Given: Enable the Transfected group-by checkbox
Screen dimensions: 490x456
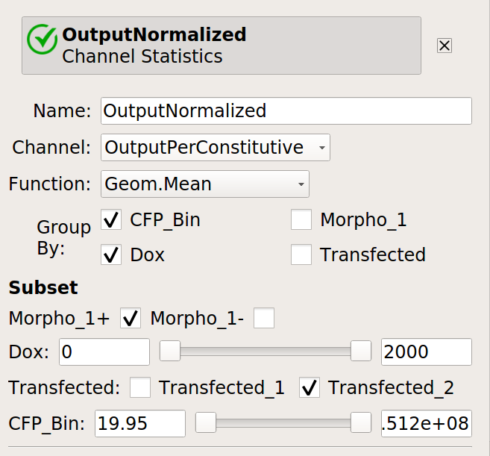Looking at the screenshot, I should [301, 254].
